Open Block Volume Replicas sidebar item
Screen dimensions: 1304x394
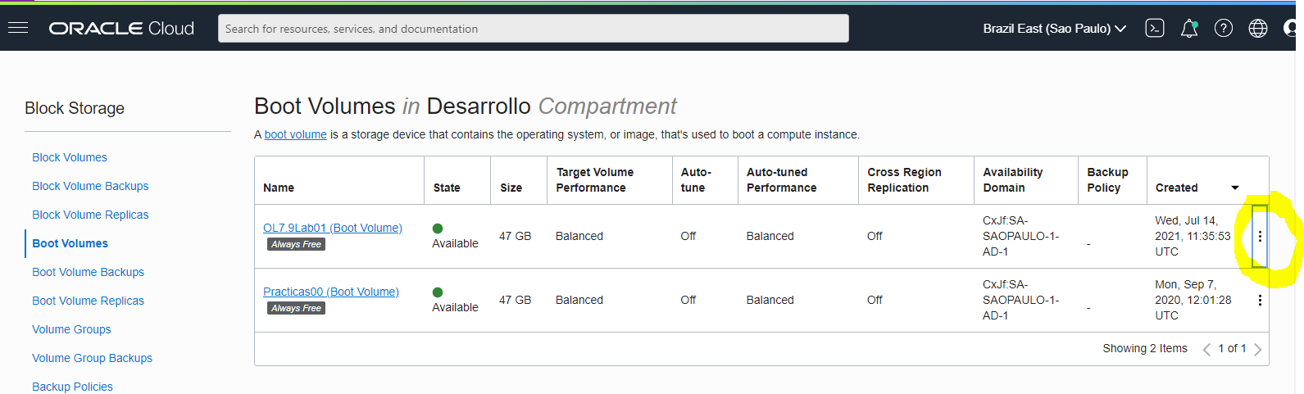pos(90,215)
